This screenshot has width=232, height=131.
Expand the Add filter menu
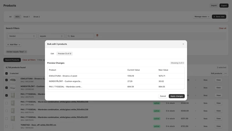[14, 45]
